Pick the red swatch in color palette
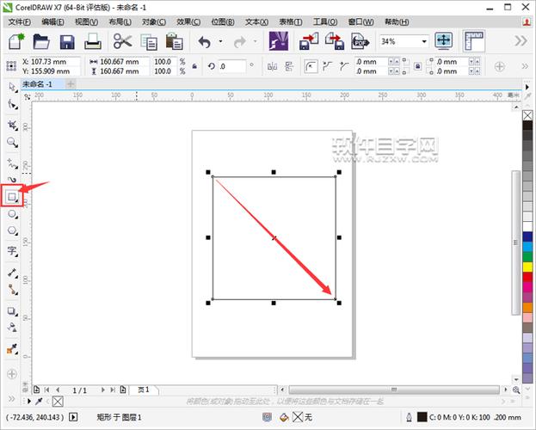The height and width of the screenshot is (430, 536). coord(527,277)
